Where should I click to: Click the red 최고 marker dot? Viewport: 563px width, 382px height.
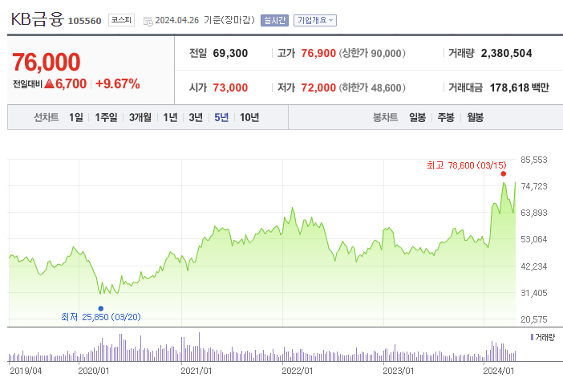[x=504, y=174]
